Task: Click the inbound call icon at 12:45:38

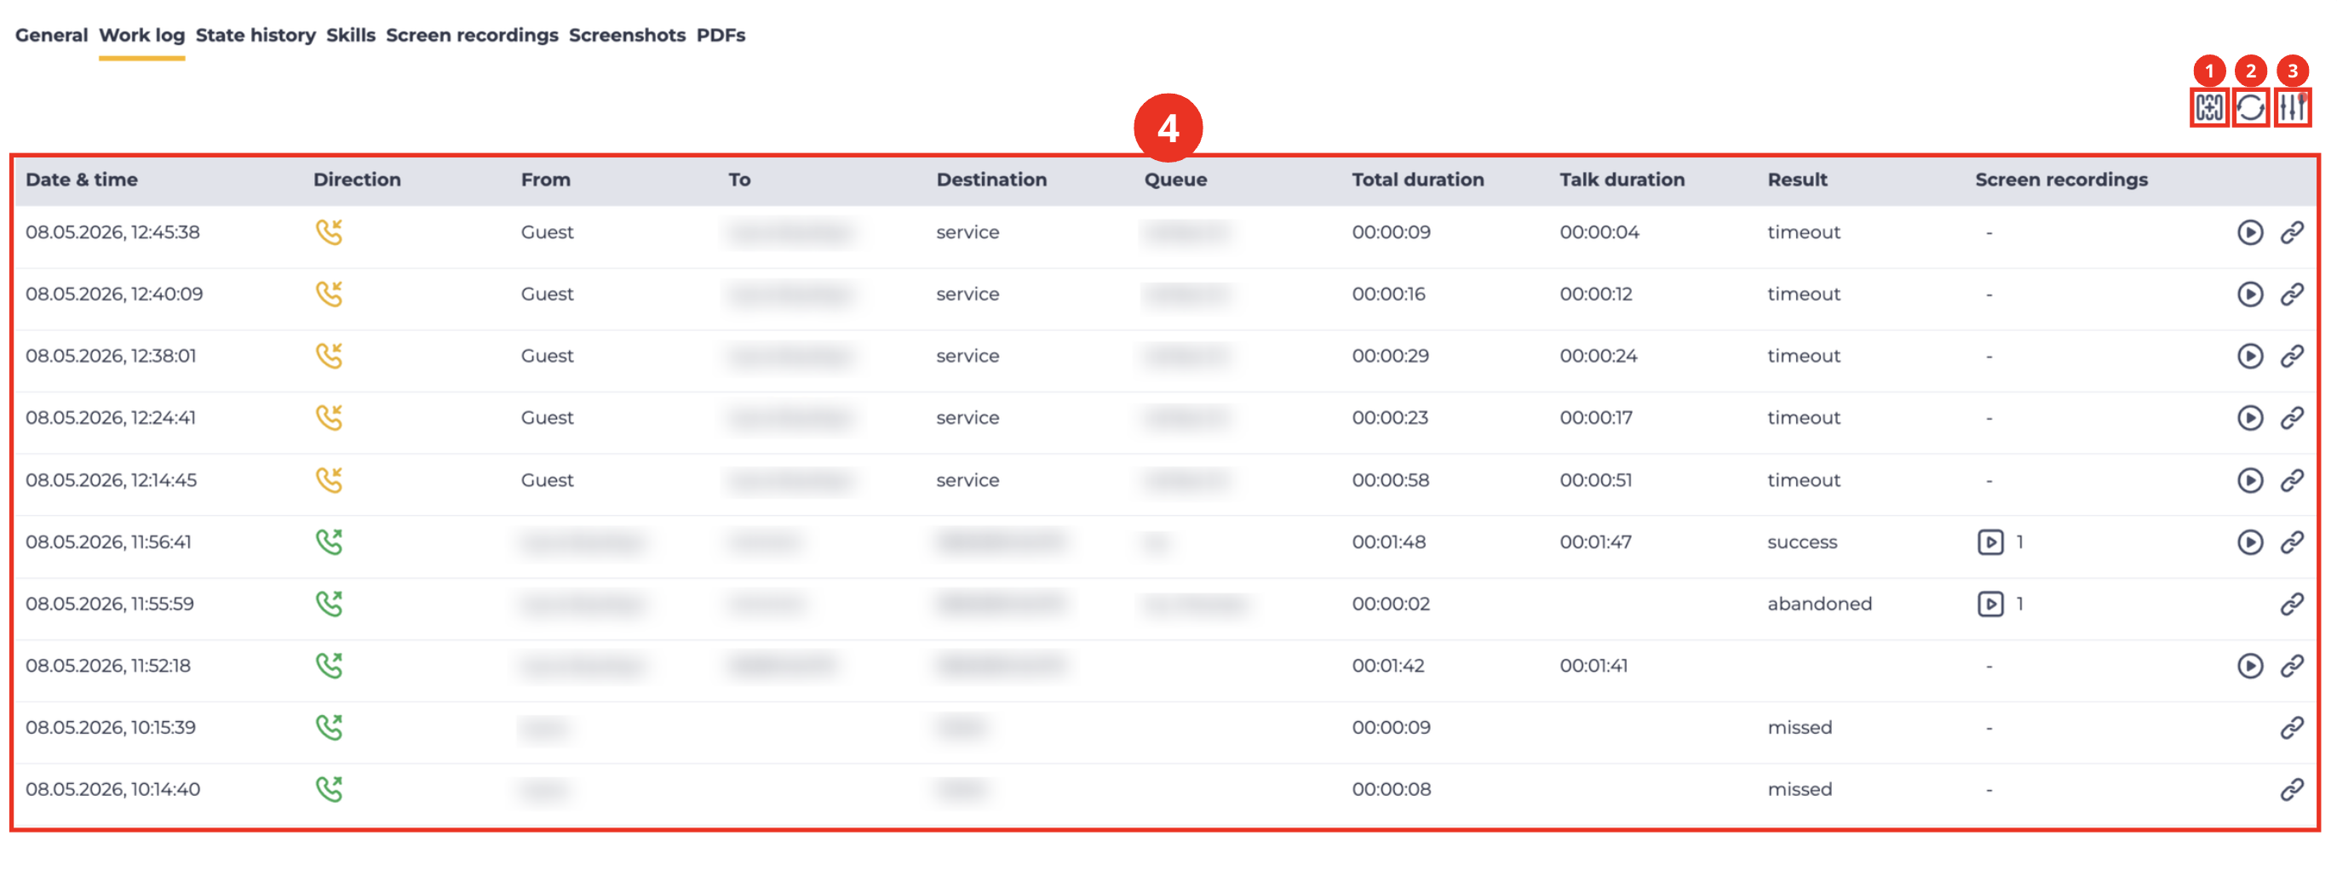Action: click(x=329, y=233)
